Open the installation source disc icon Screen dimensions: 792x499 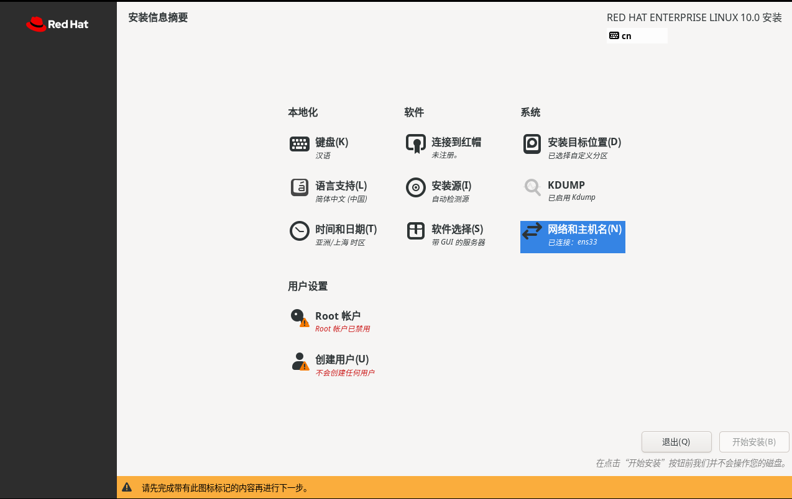[x=416, y=187]
